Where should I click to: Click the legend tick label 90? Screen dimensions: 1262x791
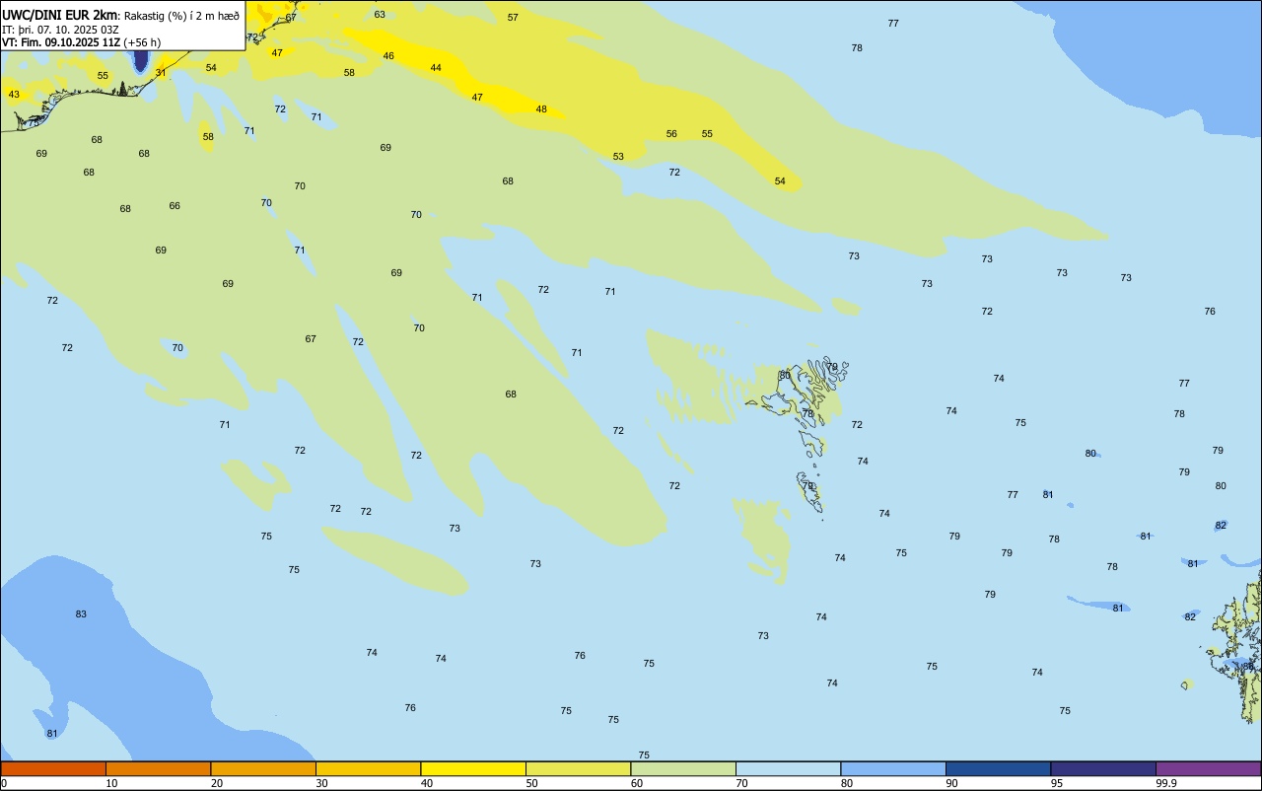[951, 783]
